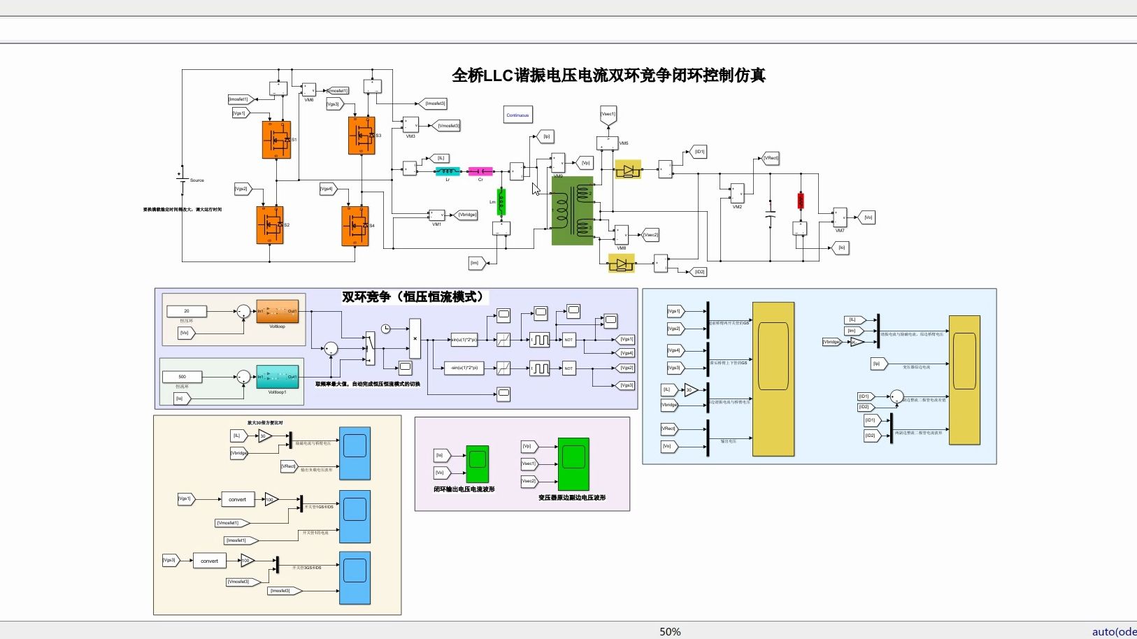
Task: Select the Clock block in the control loop
Action: point(385,328)
